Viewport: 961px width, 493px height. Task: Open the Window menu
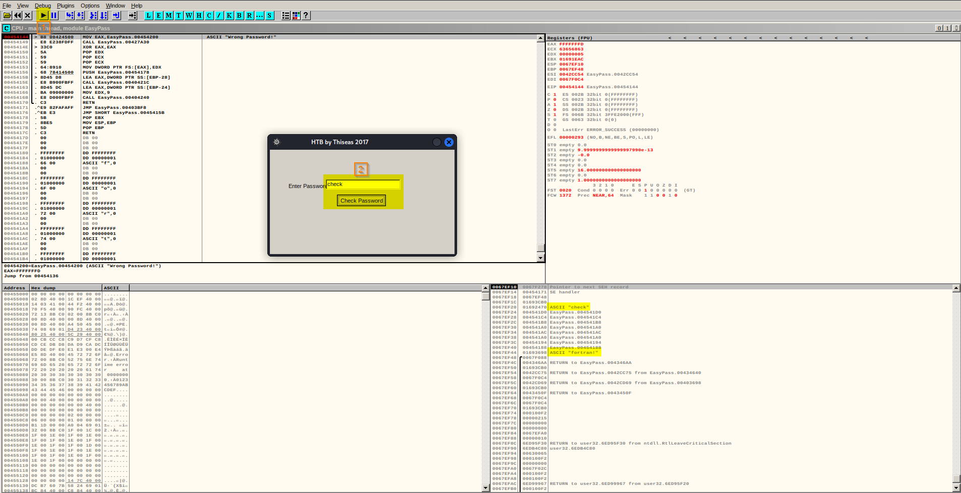click(x=116, y=6)
